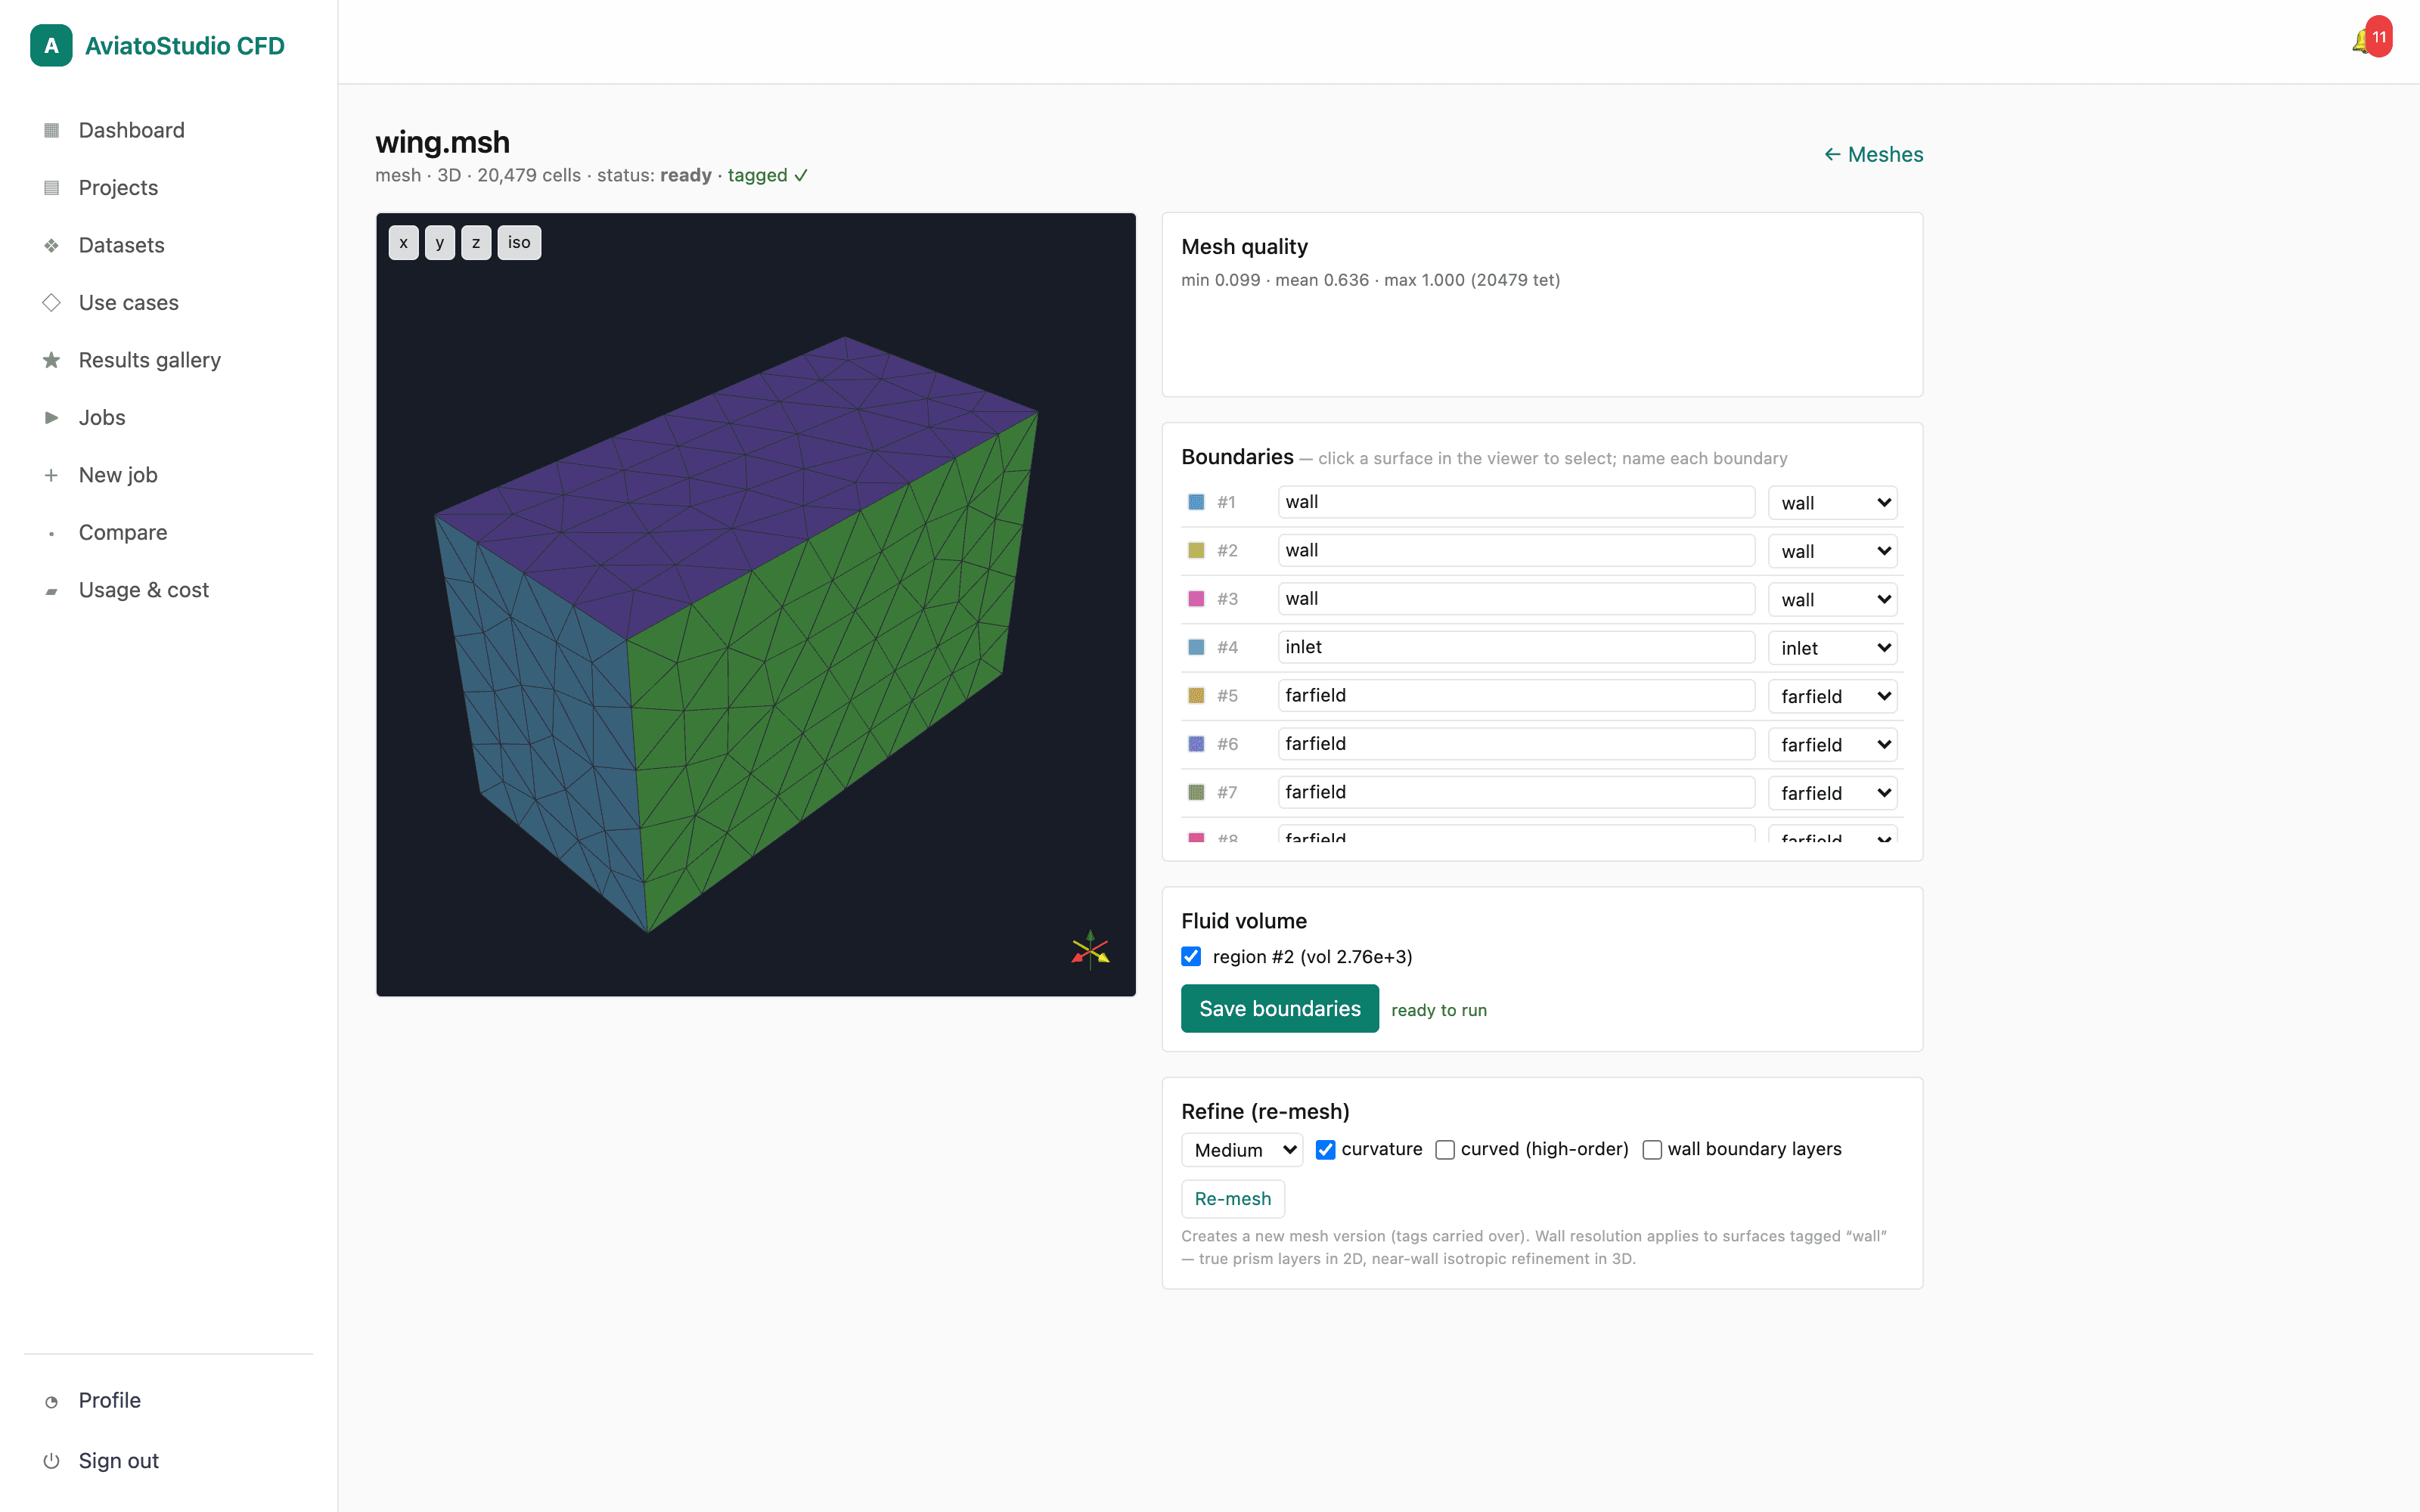Click the Usage & cost icon
This screenshot has width=2420, height=1512.
(x=51, y=591)
